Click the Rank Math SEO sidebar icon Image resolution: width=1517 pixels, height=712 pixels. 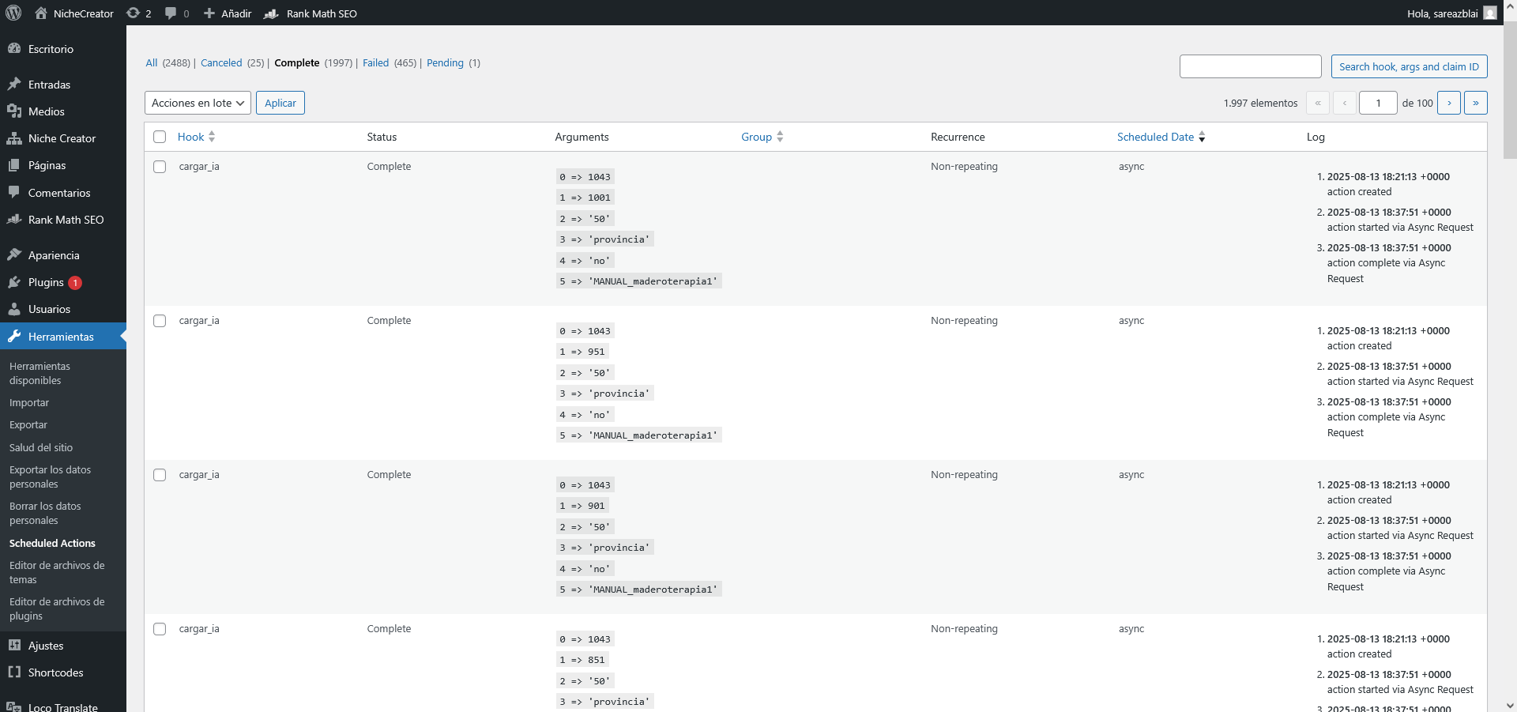click(14, 219)
